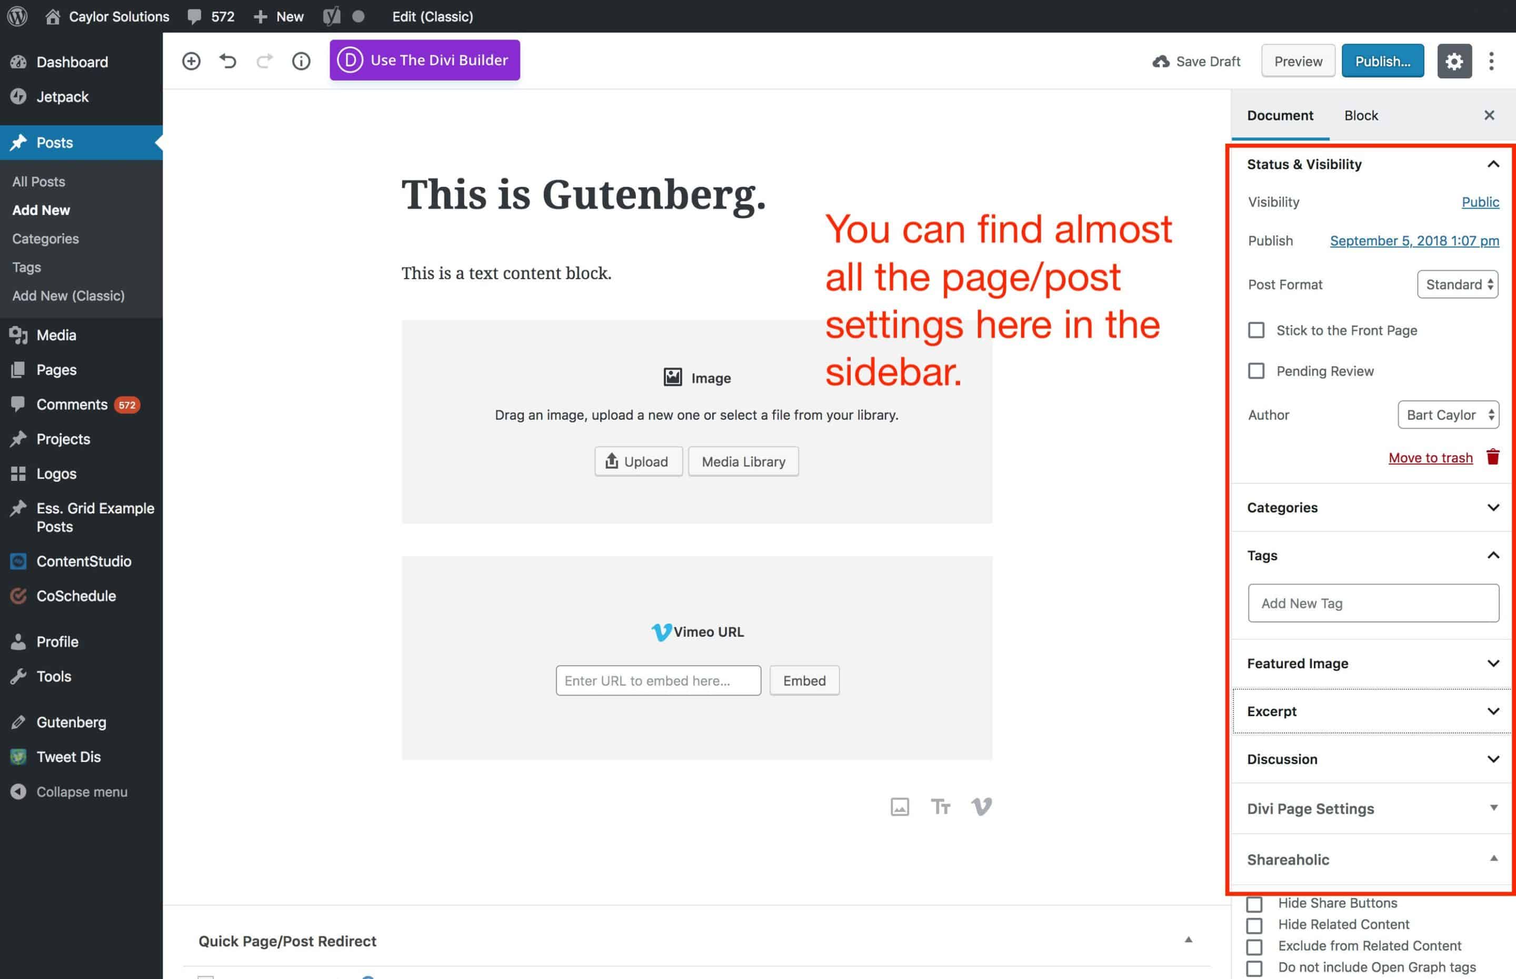Open Categories submenu under Posts
Screen dimensions: 1516x979
tap(45, 239)
